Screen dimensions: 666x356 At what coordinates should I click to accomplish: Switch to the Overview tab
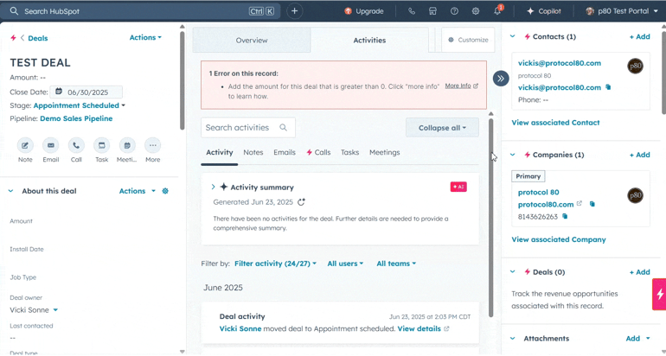pos(252,41)
